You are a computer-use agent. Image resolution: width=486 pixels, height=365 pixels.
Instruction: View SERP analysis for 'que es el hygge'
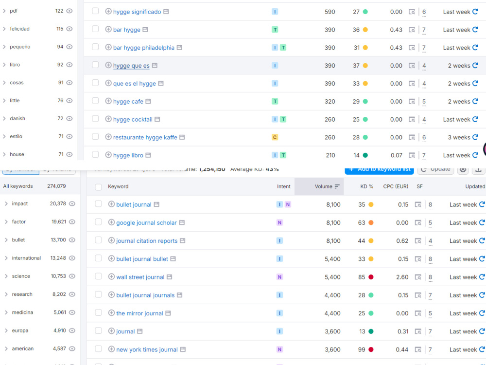tap(412, 84)
